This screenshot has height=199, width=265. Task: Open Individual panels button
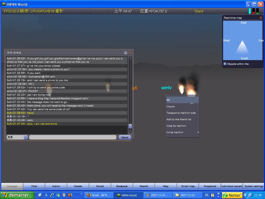pyautogui.click(x=232, y=186)
